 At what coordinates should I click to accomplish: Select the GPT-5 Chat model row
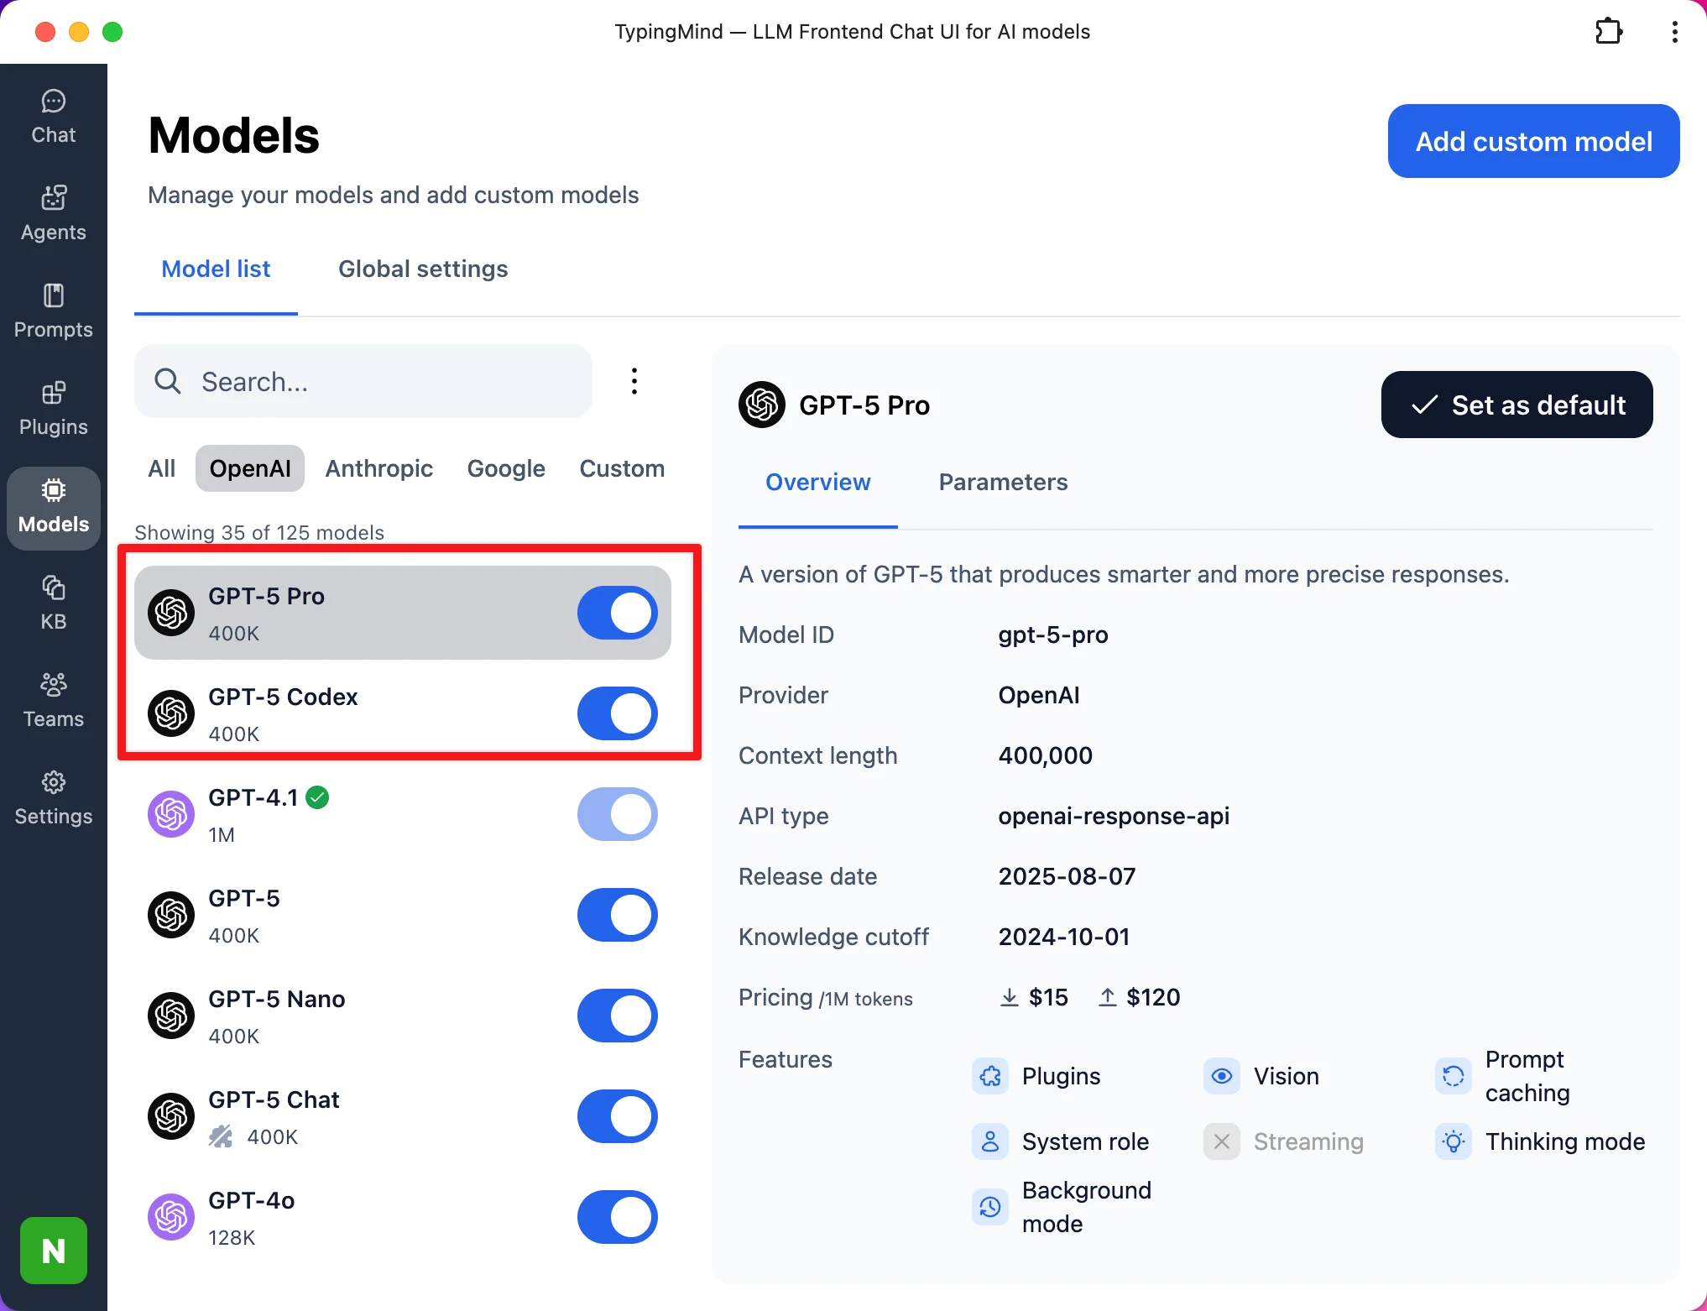click(x=403, y=1116)
